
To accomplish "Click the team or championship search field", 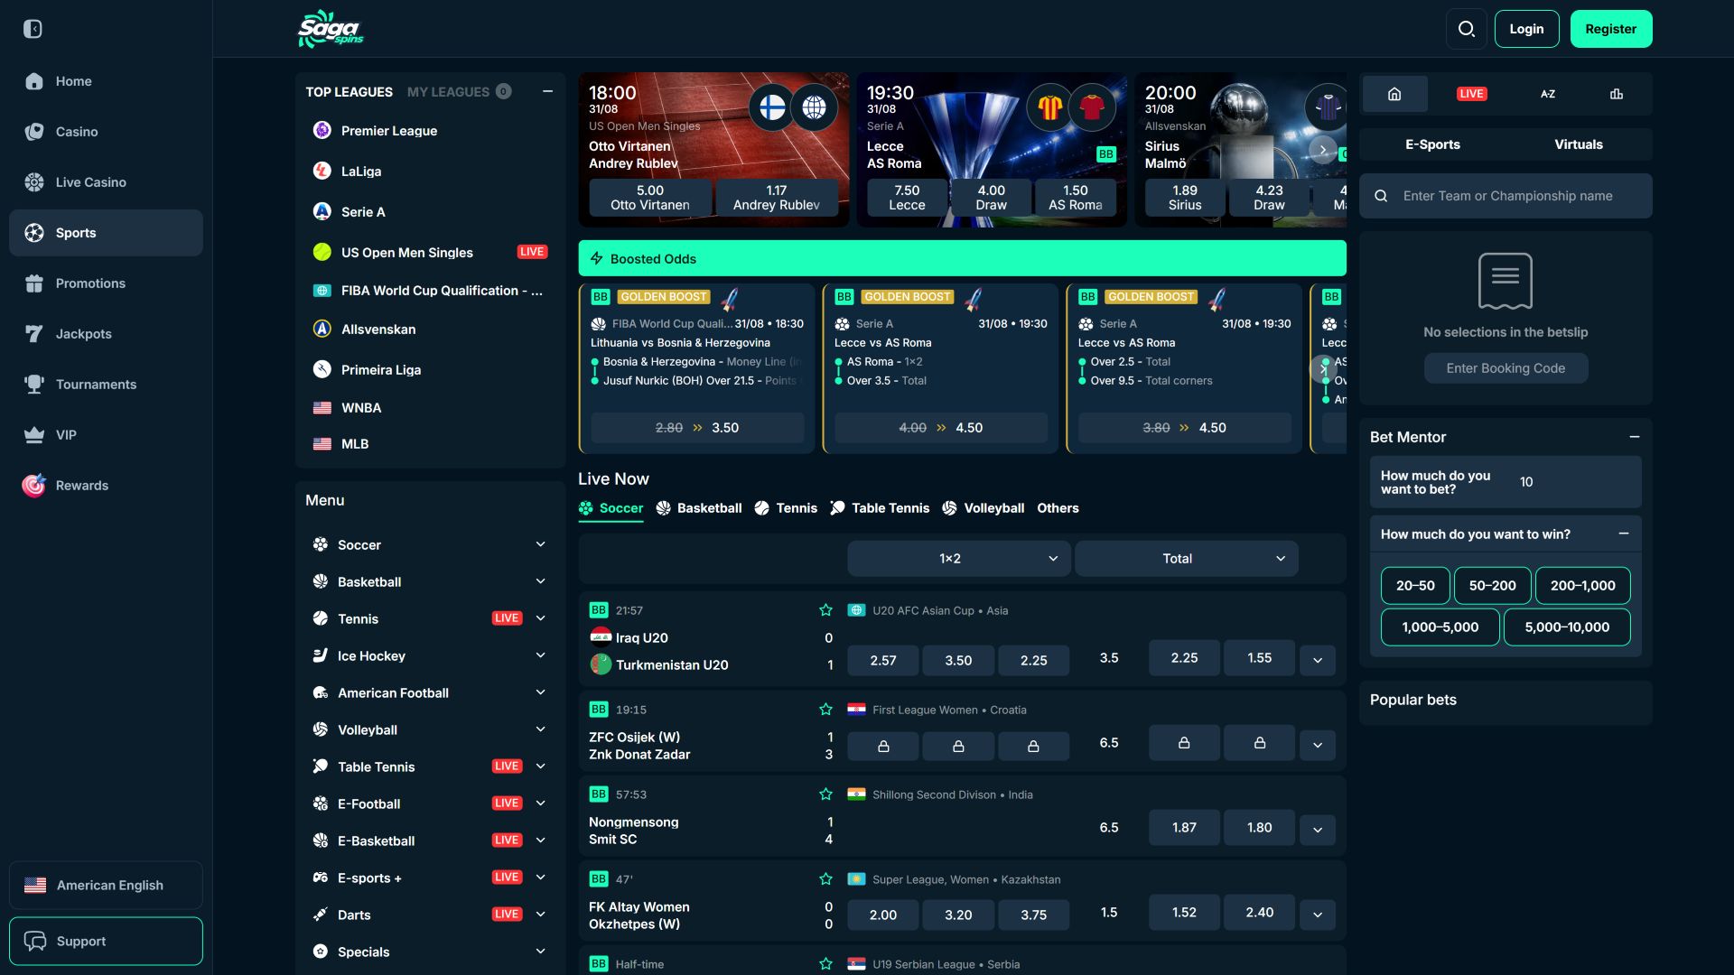I will tap(1506, 196).
